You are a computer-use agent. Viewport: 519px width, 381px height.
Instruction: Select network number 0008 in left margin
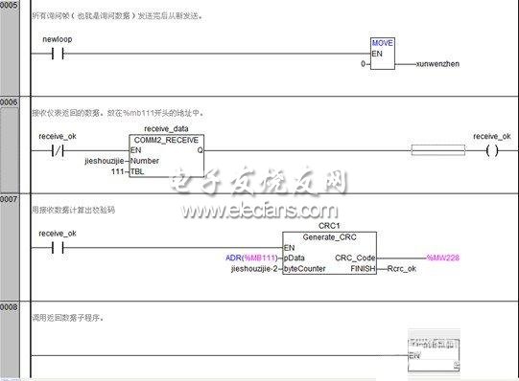[x=9, y=307]
